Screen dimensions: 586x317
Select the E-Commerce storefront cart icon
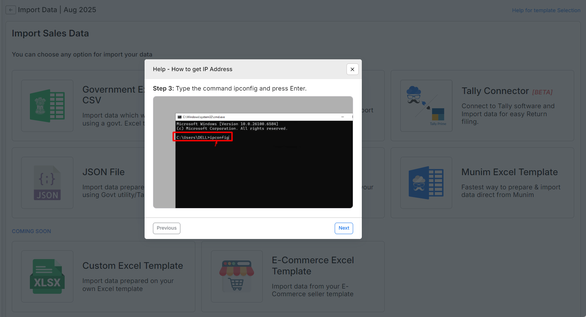click(237, 276)
